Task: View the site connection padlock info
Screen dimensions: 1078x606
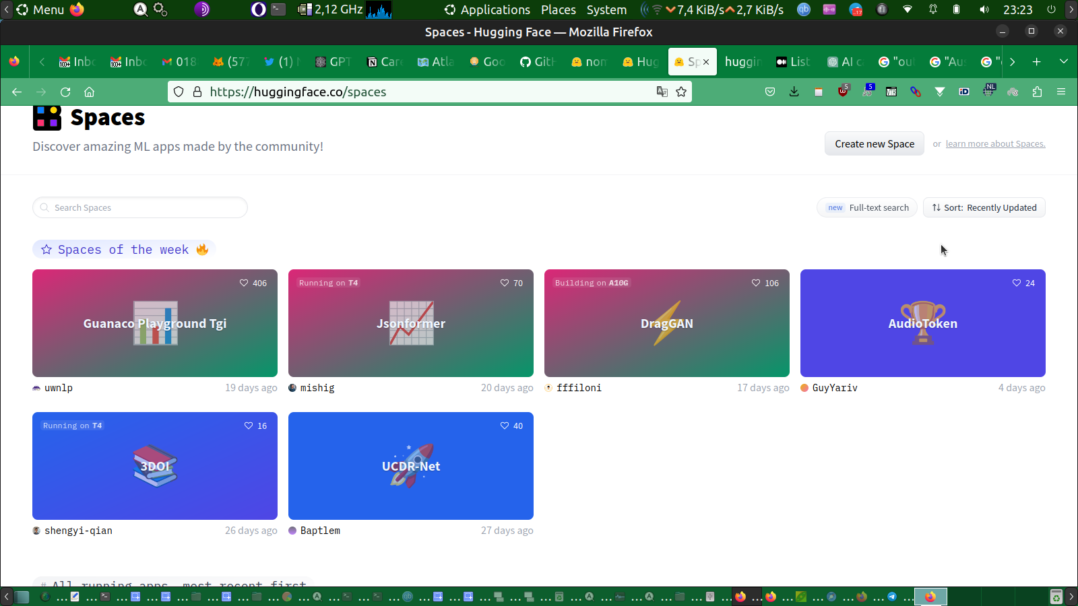Action: coord(197,92)
